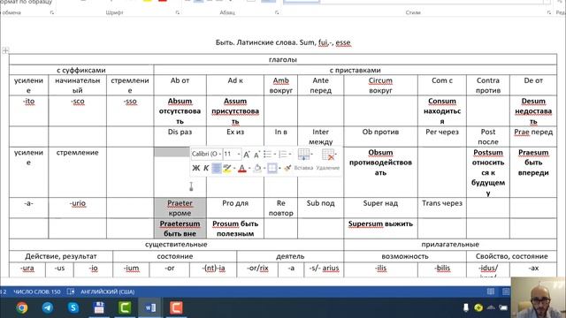The image size is (566, 318).
Task: Click the Вставка label in the mini toolbar
Action: point(303,168)
